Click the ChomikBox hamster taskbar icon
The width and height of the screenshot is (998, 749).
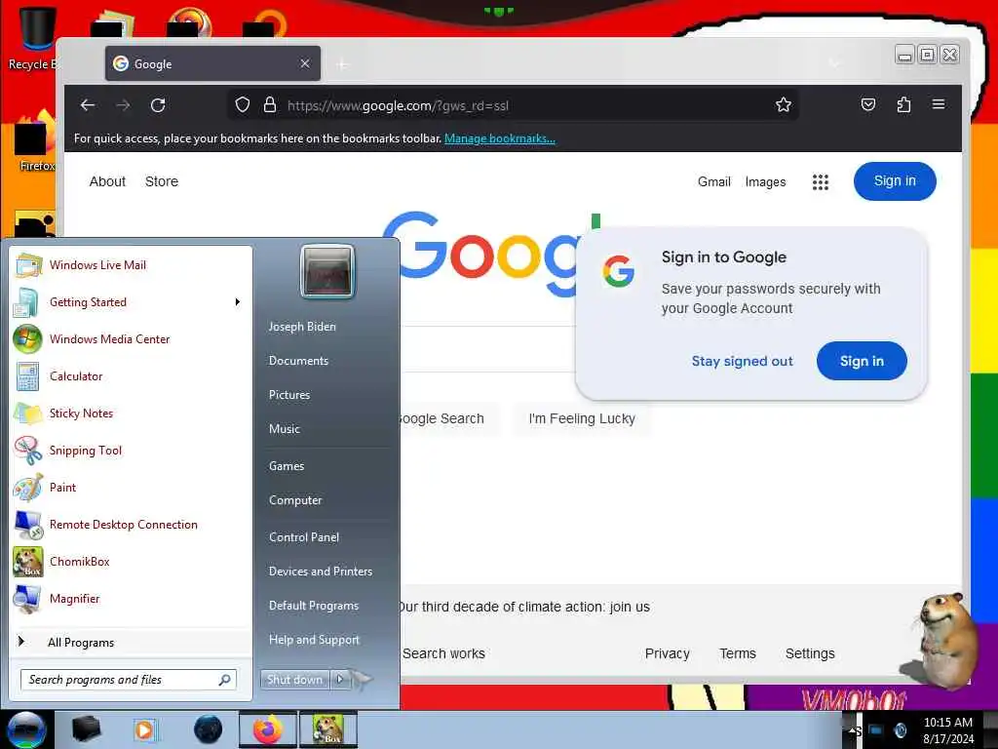click(x=327, y=729)
